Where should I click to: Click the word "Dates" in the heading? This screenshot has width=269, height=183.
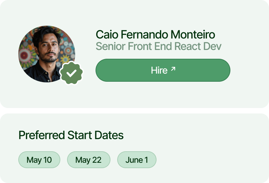(x=109, y=135)
